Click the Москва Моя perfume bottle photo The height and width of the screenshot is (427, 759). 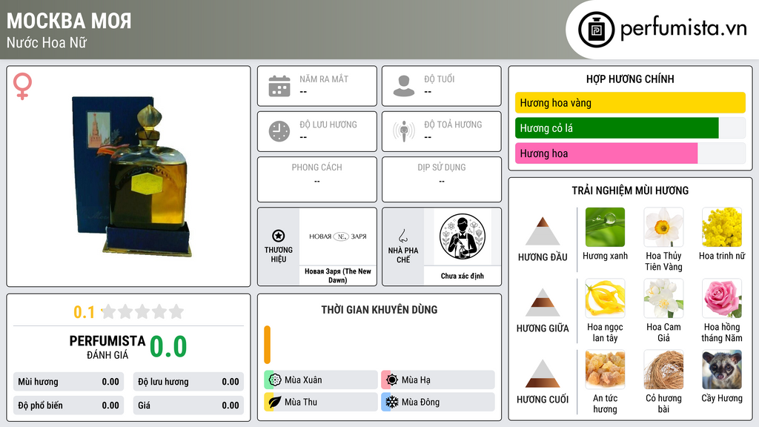(132, 176)
